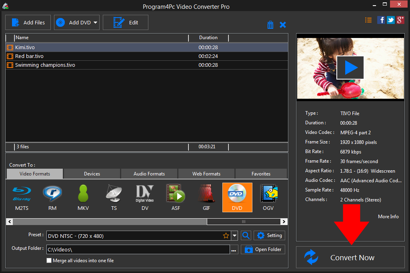
Task: Expand the Add DVD dropdown arrow
Action: pos(96,23)
